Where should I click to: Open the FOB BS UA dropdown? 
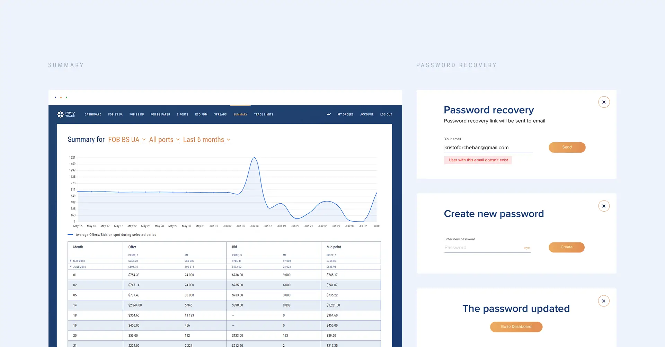[127, 140]
